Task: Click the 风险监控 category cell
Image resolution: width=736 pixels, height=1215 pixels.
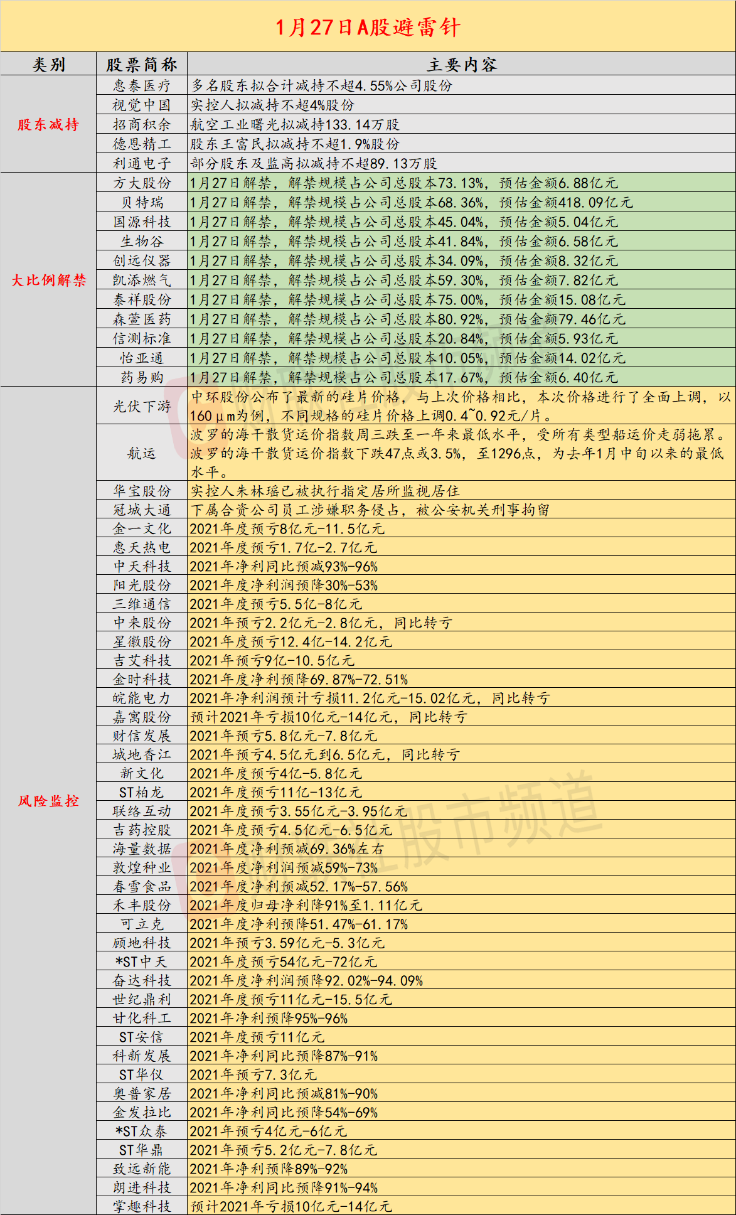Action: (x=48, y=801)
